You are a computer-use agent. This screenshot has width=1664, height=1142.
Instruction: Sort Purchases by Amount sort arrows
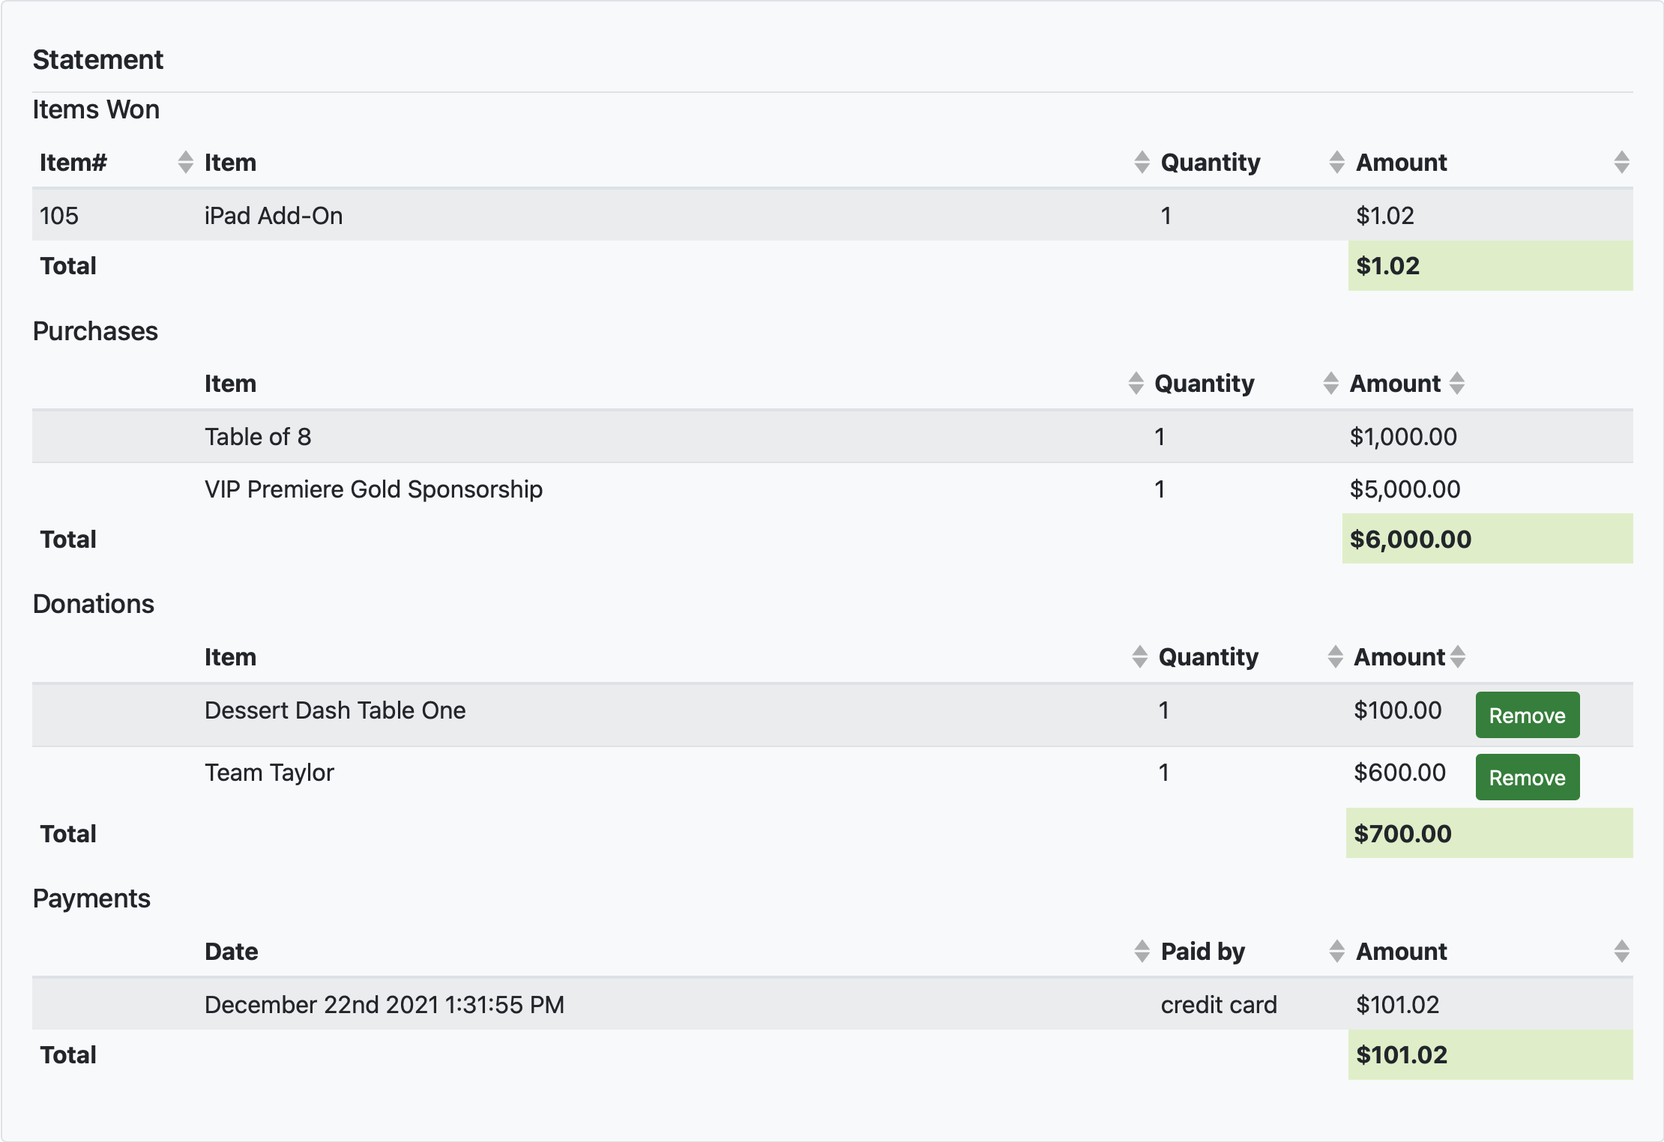click(x=1456, y=383)
